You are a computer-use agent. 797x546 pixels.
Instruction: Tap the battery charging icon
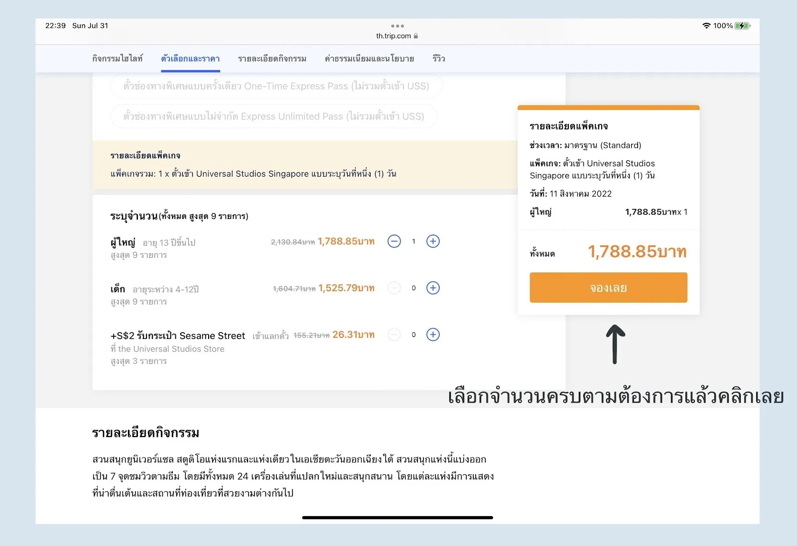[742, 26]
